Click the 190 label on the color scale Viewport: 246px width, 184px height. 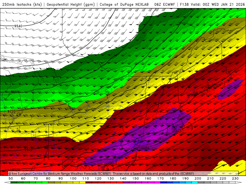(185, 178)
